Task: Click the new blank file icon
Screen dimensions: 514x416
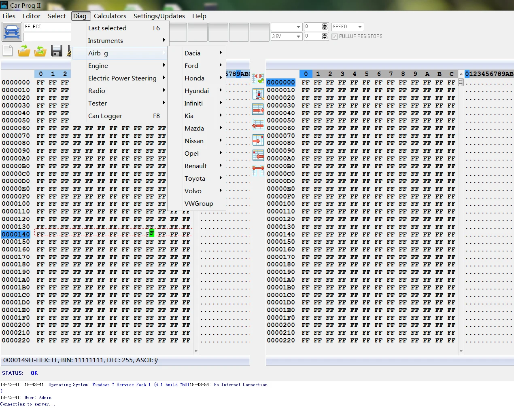Action: [8, 51]
